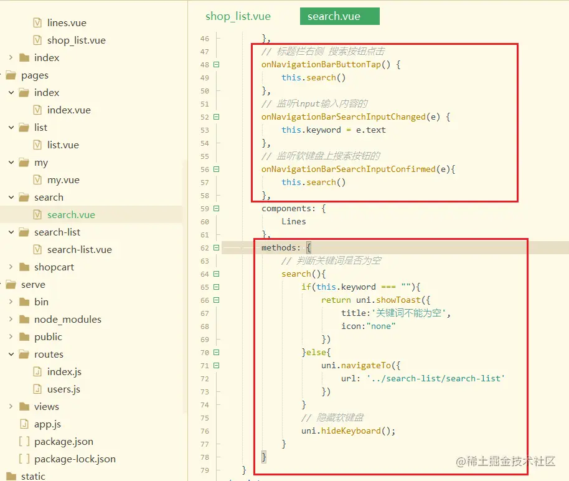Collapse the search folder chevron
Viewport: 569px width, 481px height.
pyautogui.click(x=11, y=198)
